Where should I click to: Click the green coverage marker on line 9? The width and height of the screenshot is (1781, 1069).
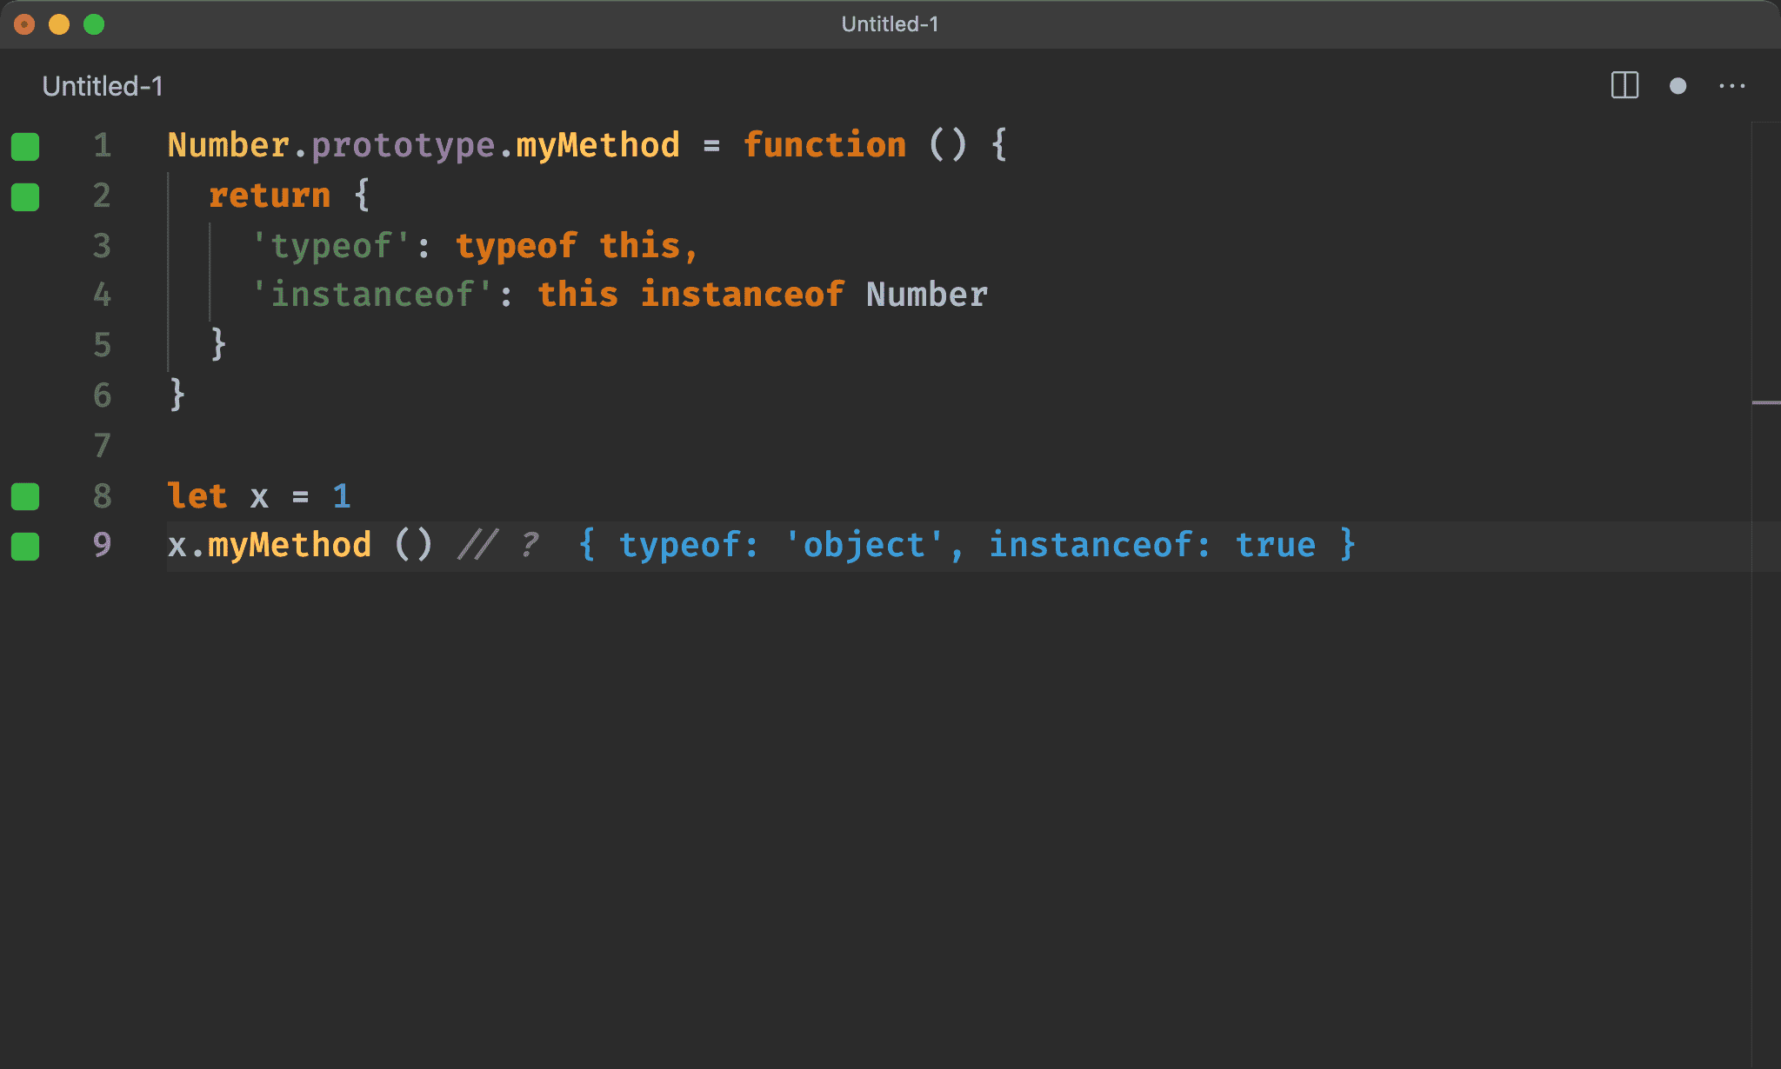25,547
